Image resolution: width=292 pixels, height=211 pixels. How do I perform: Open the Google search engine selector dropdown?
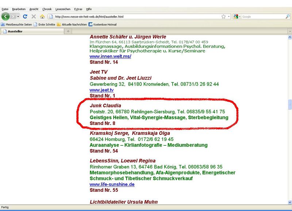pyautogui.click(x=240, y=16)
